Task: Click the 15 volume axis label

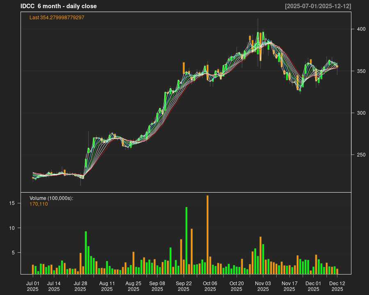Action: pyautogui.click(x=12, y=203)
